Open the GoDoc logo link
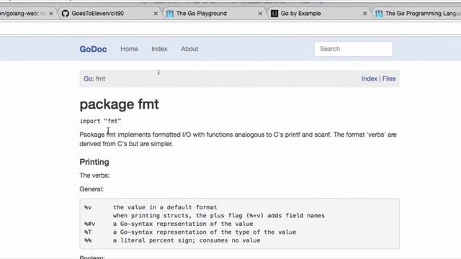Viewport: 461px width, 259px height. tap(93, 49)
